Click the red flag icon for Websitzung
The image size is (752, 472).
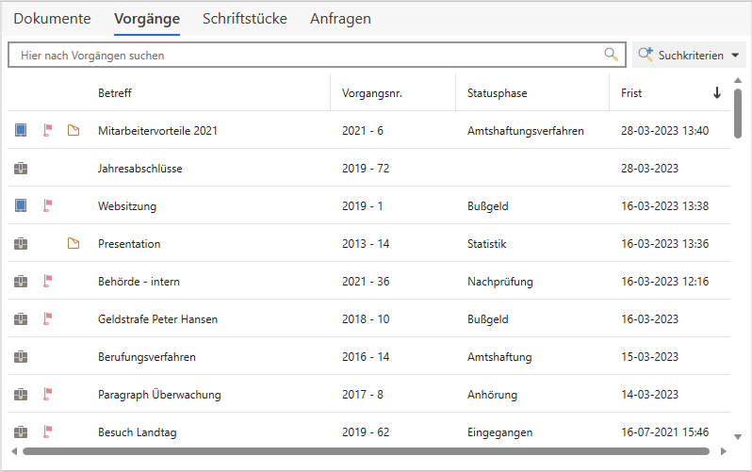tap(47, 205)
